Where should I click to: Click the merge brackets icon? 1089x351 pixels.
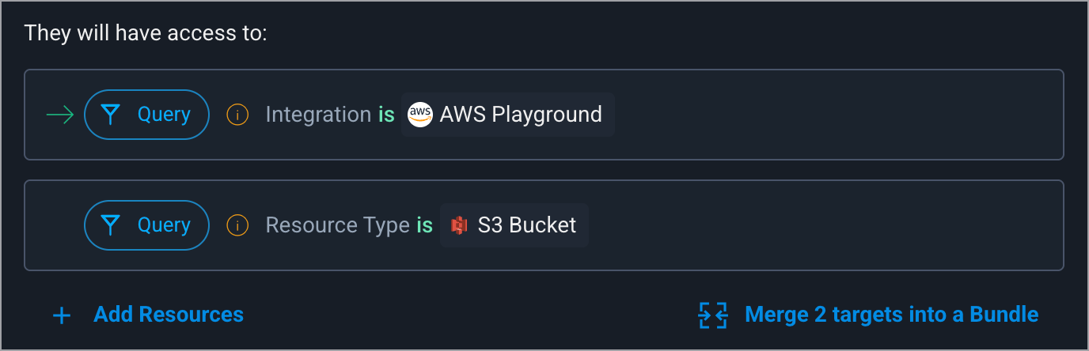click(713, 315)
